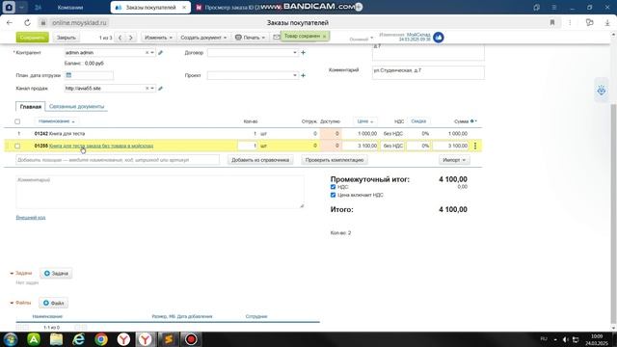Edit the Контрагент with pencil icon
The width and height of the screenshot is (617, 347).
pos(160,52)
